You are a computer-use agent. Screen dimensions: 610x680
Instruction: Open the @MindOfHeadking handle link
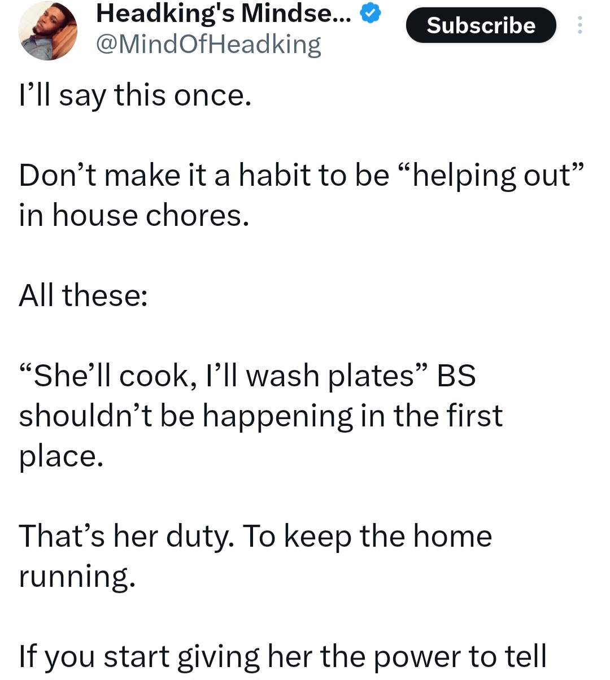tap(208, 44)
